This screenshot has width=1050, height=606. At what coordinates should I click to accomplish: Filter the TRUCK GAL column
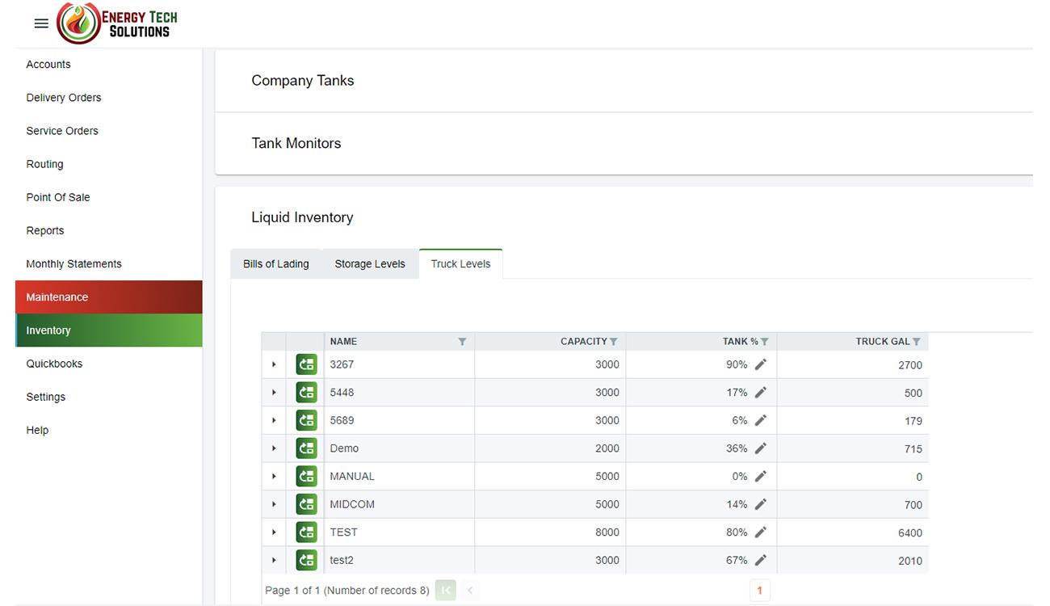tap(916, 342)
